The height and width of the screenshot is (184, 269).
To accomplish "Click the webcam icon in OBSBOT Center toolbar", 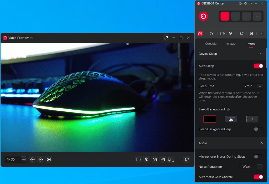I will [230, 34].
